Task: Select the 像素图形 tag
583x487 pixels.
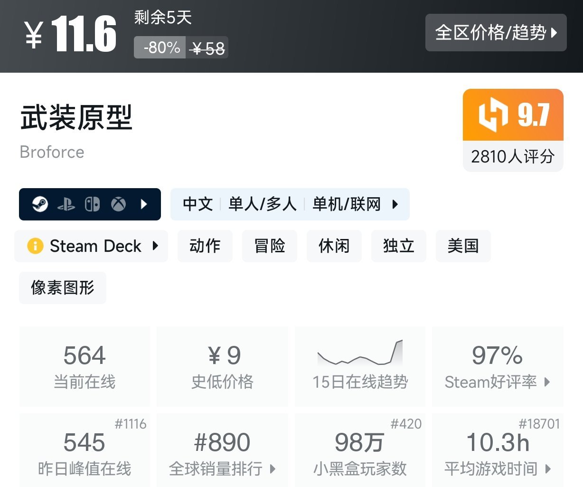Action: [x=62, y=287]
